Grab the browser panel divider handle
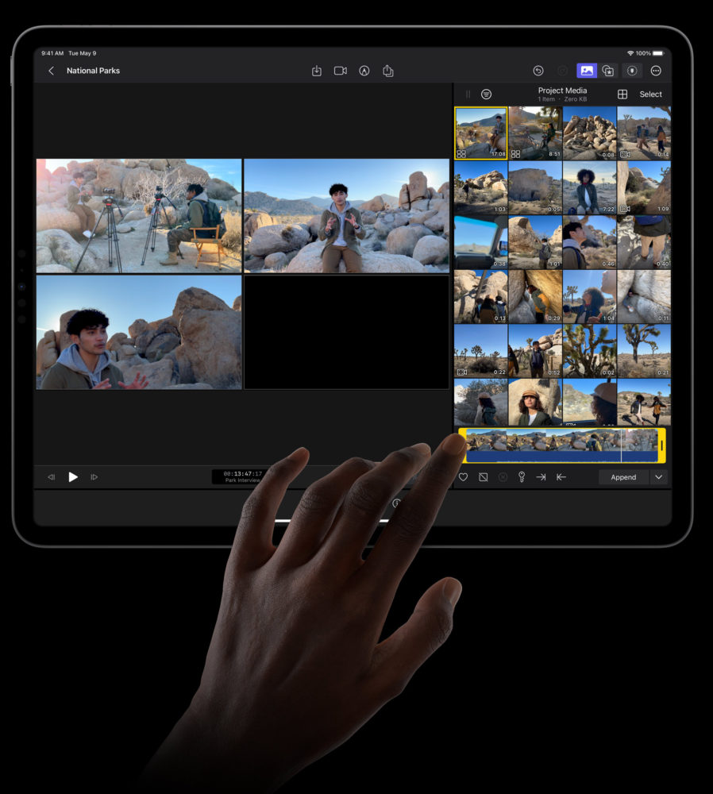 (x=468, y=94)
